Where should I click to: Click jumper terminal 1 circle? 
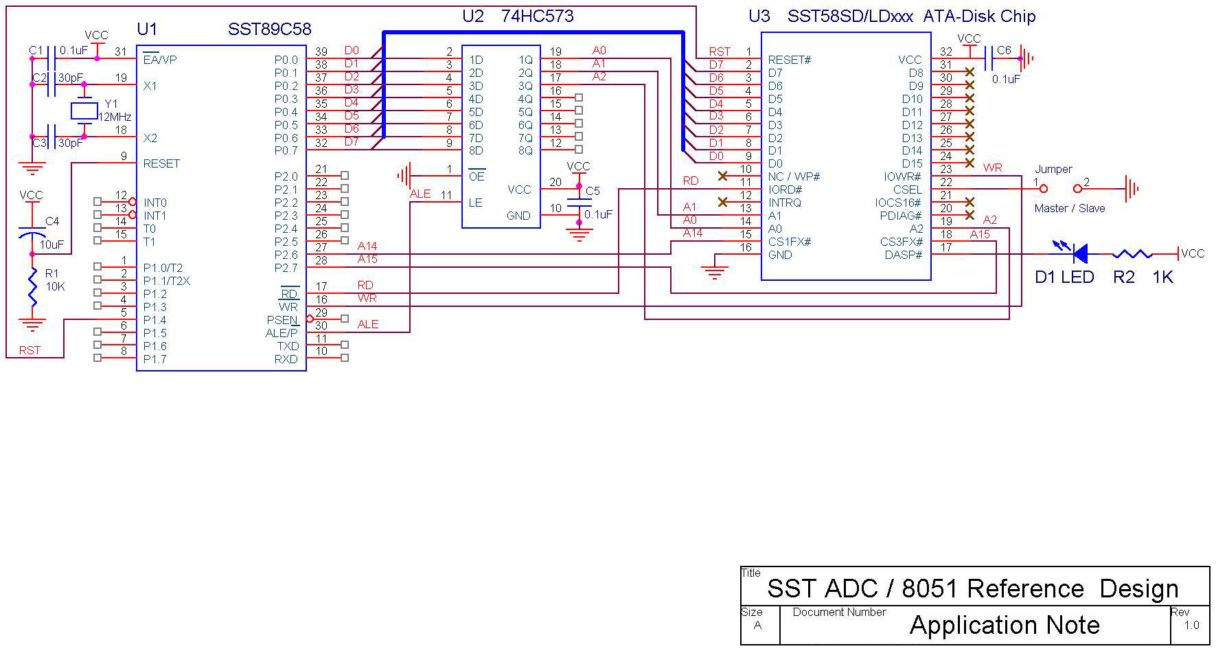pyautogui.click(x=1043, y=188)
